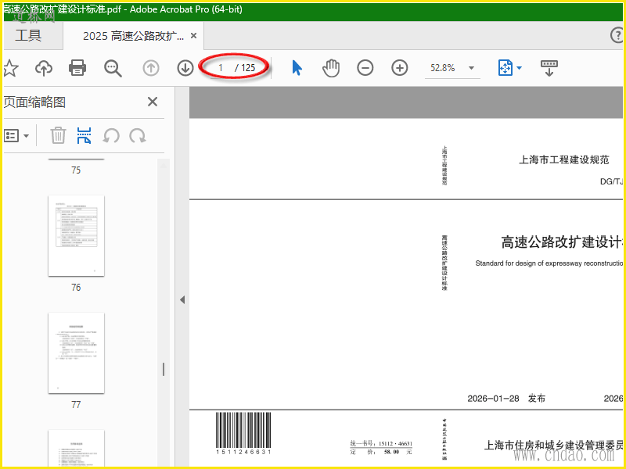The image size is (626, 469).
Task: Go to the next page arrow
Action: point(185,68)
